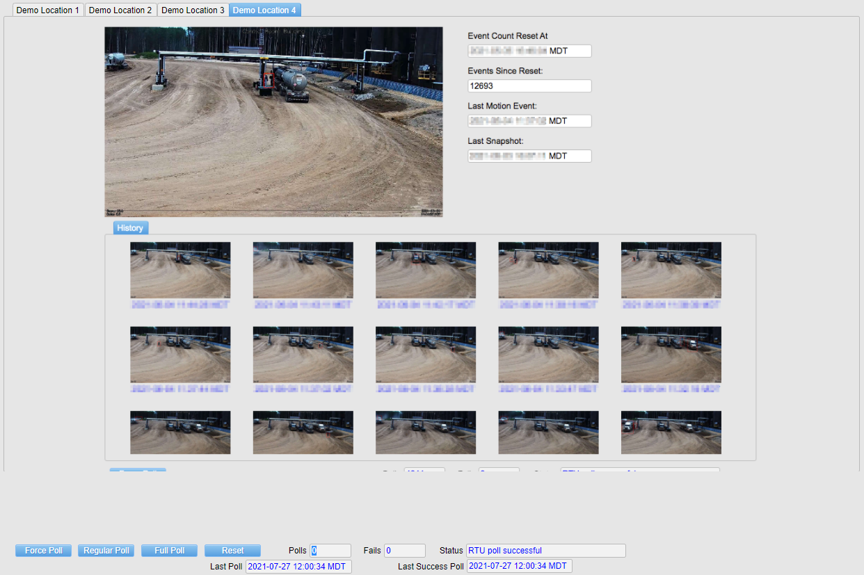
Task: Open fifth thumbnail in second history row
Action: point(671,355)
